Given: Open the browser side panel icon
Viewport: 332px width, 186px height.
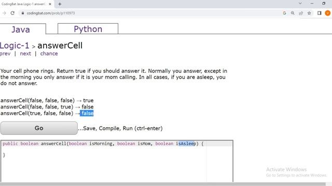Looking at the screenshot, I should [320, 13].
